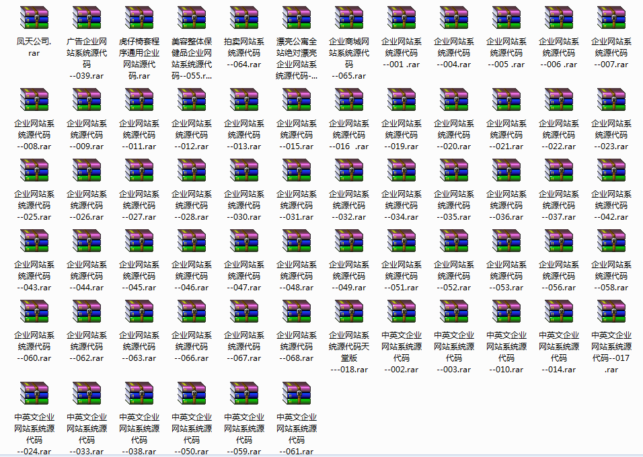Click the archive icon for --015.rar
The image size is (643, 457).
297,99
